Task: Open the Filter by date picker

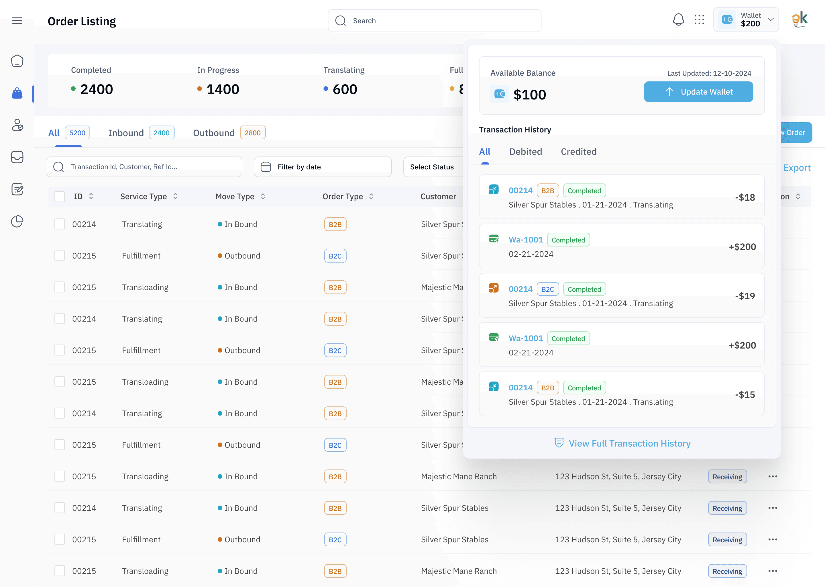Action: 323,167
